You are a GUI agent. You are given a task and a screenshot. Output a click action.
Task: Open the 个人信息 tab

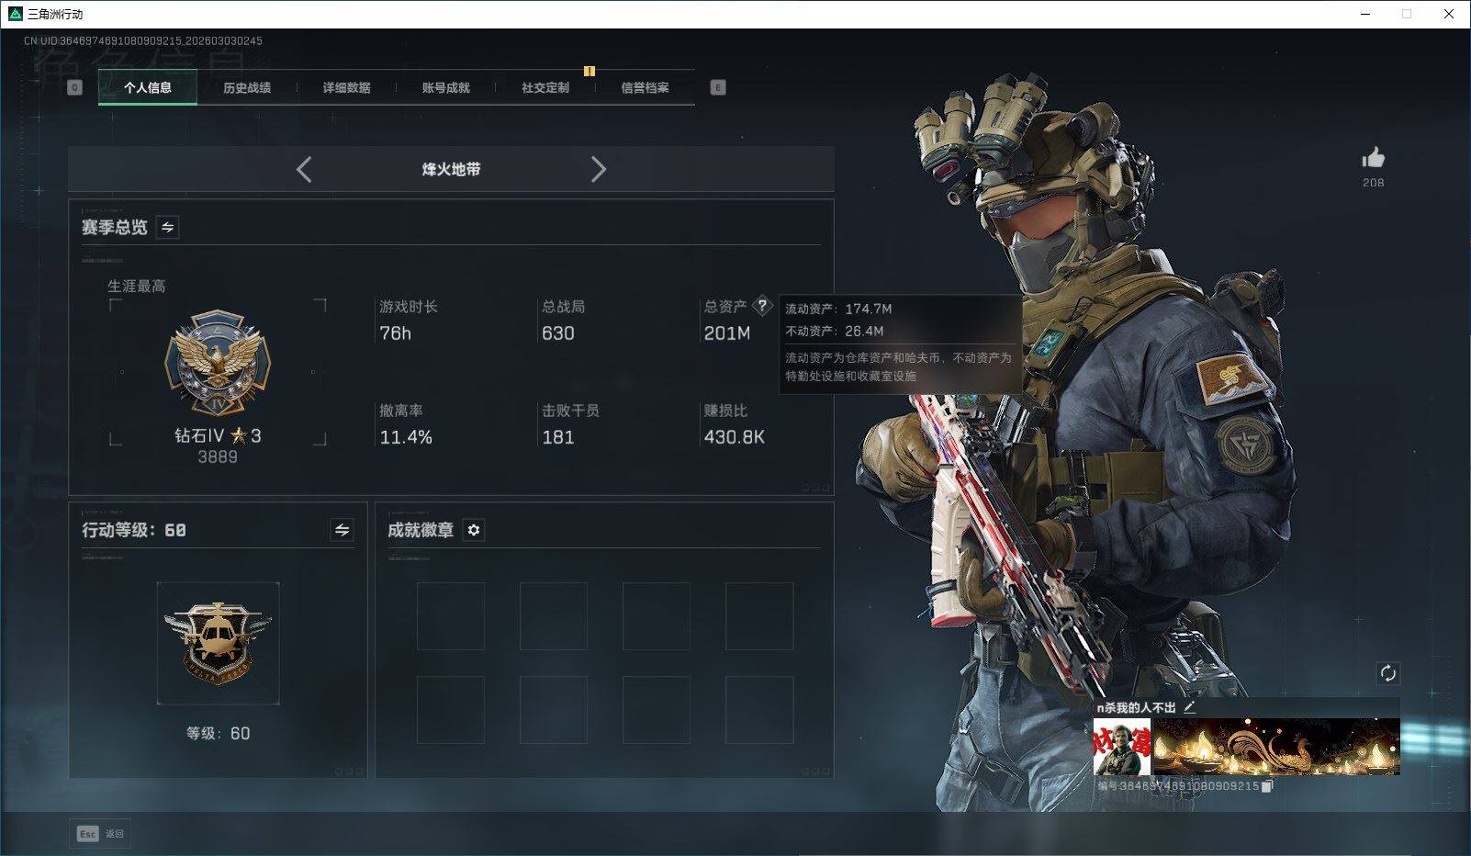pyautogui.click(x=147, y=88)
